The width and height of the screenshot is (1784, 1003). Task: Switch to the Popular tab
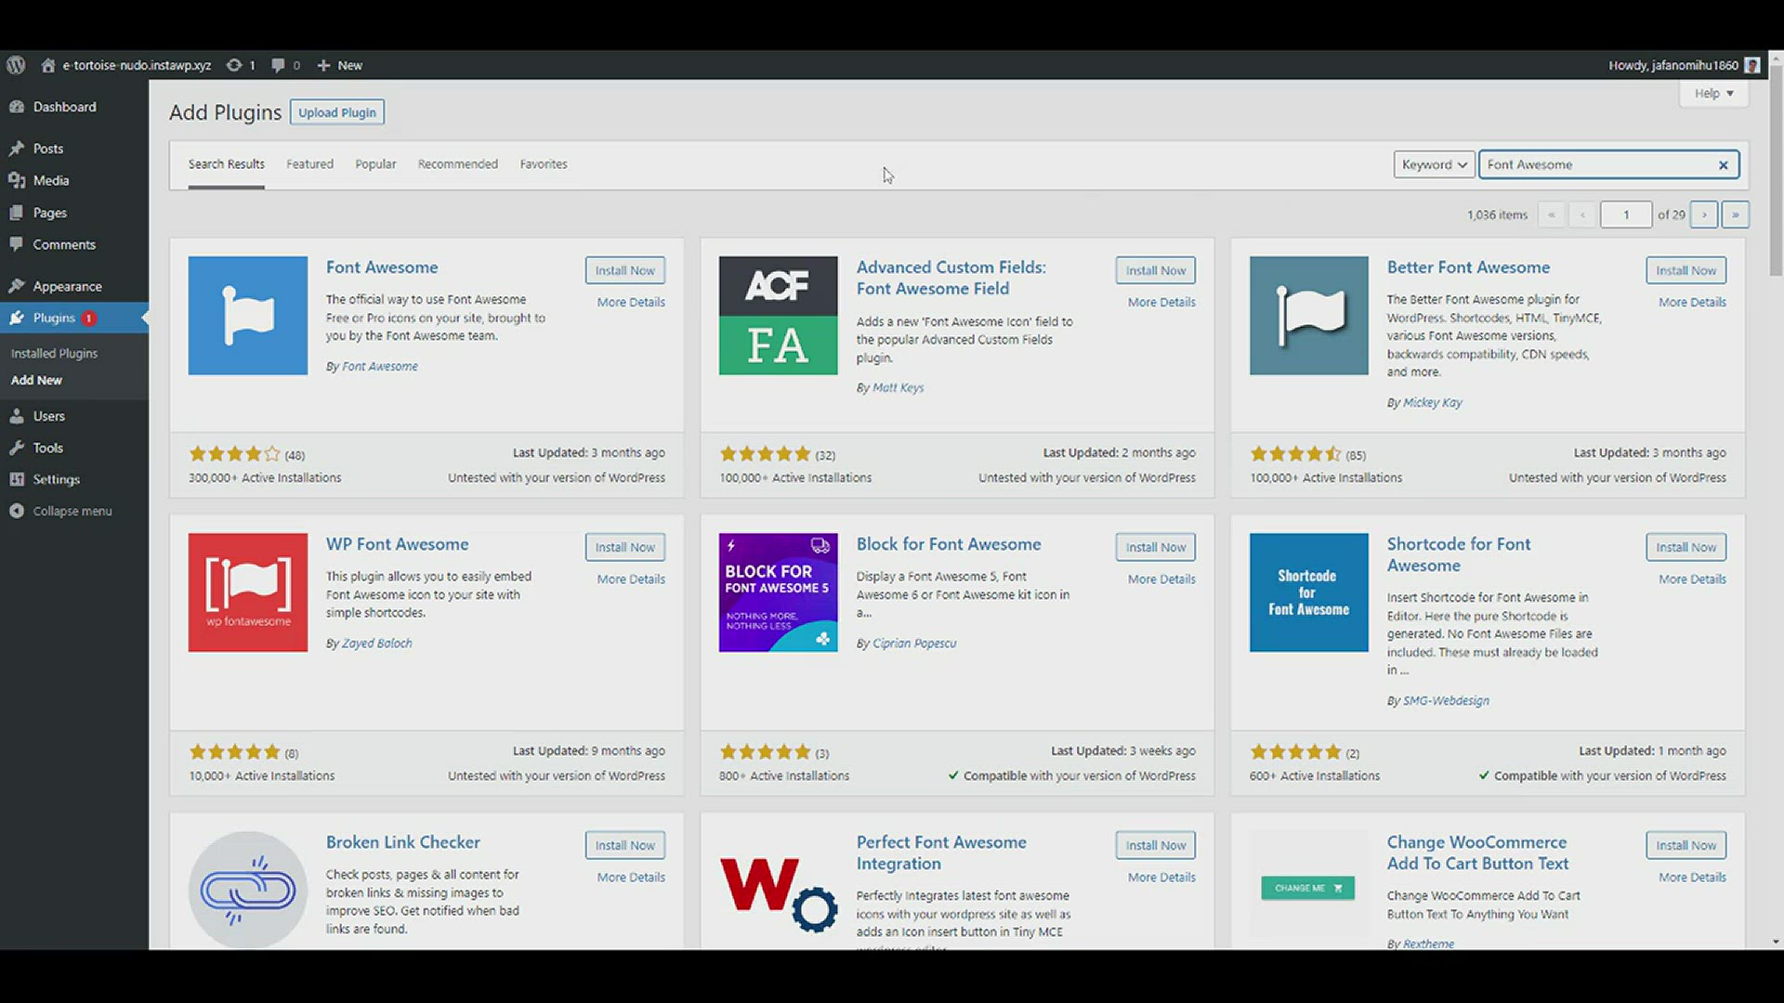tap(375, 164)
